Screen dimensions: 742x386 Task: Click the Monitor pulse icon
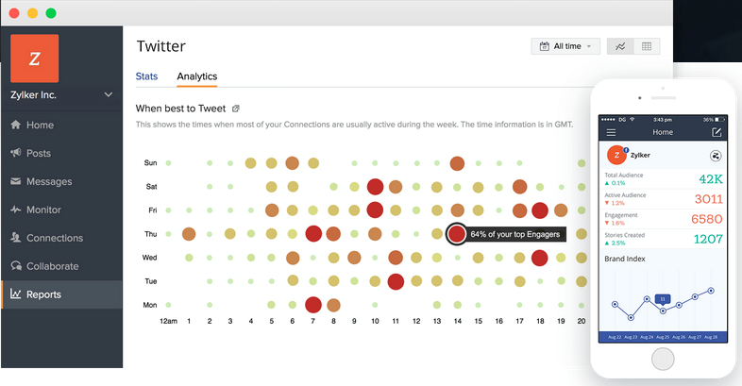(16, 210)
